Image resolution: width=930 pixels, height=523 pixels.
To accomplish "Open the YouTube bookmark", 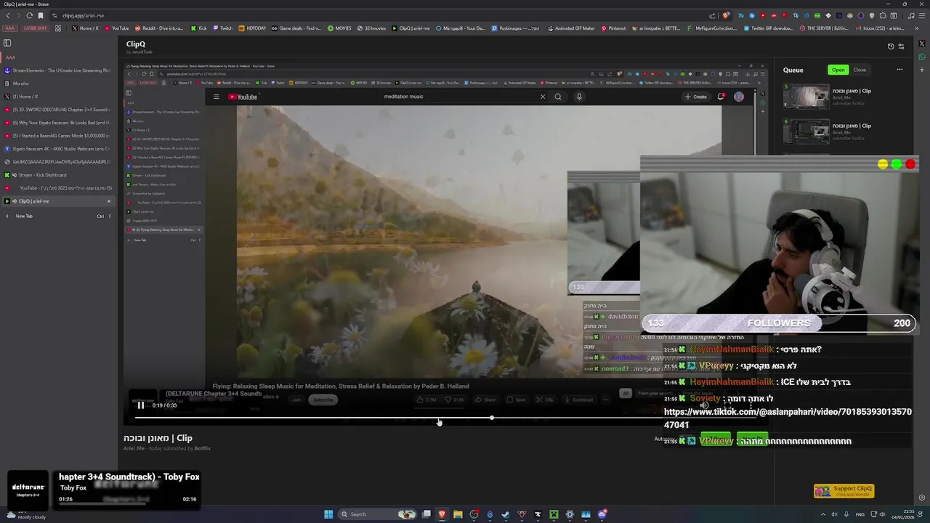I will (116, 28).
